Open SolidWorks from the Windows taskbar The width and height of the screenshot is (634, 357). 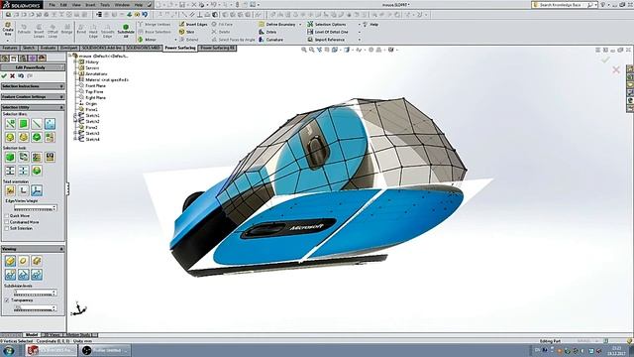click(x=51, y=350)
